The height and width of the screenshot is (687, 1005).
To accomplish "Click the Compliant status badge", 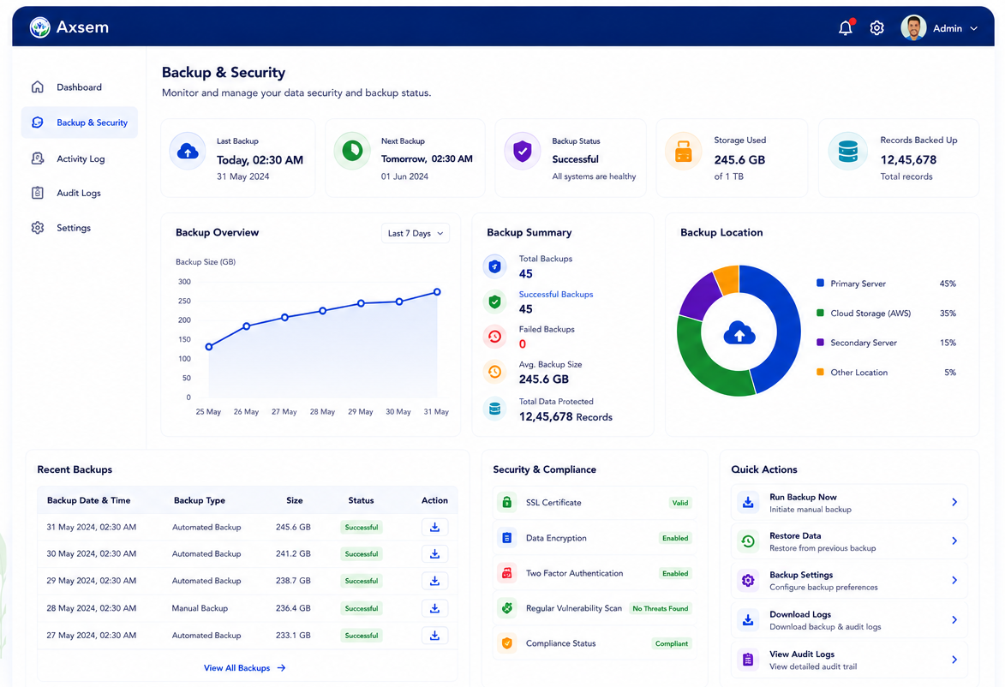I will 672,644.
